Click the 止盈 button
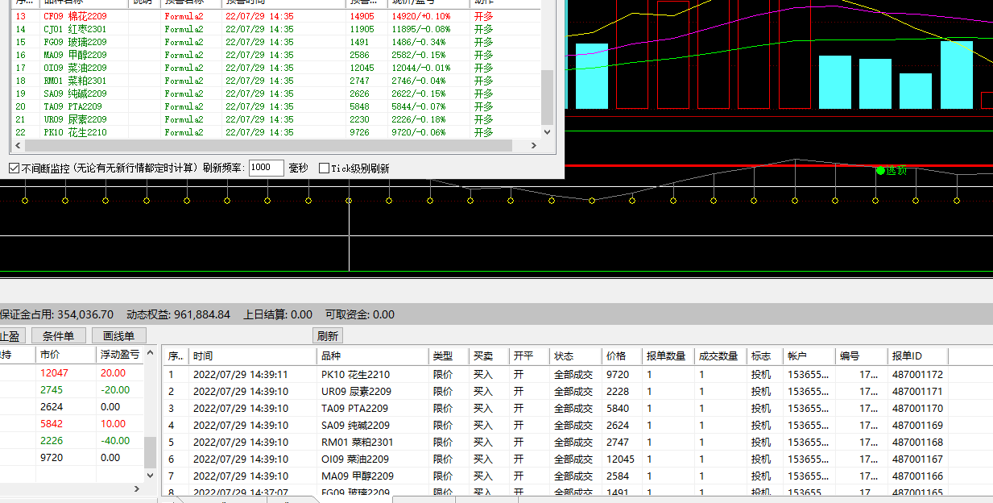993x503 pixels. pyautogui.click(x=11, y=336)
